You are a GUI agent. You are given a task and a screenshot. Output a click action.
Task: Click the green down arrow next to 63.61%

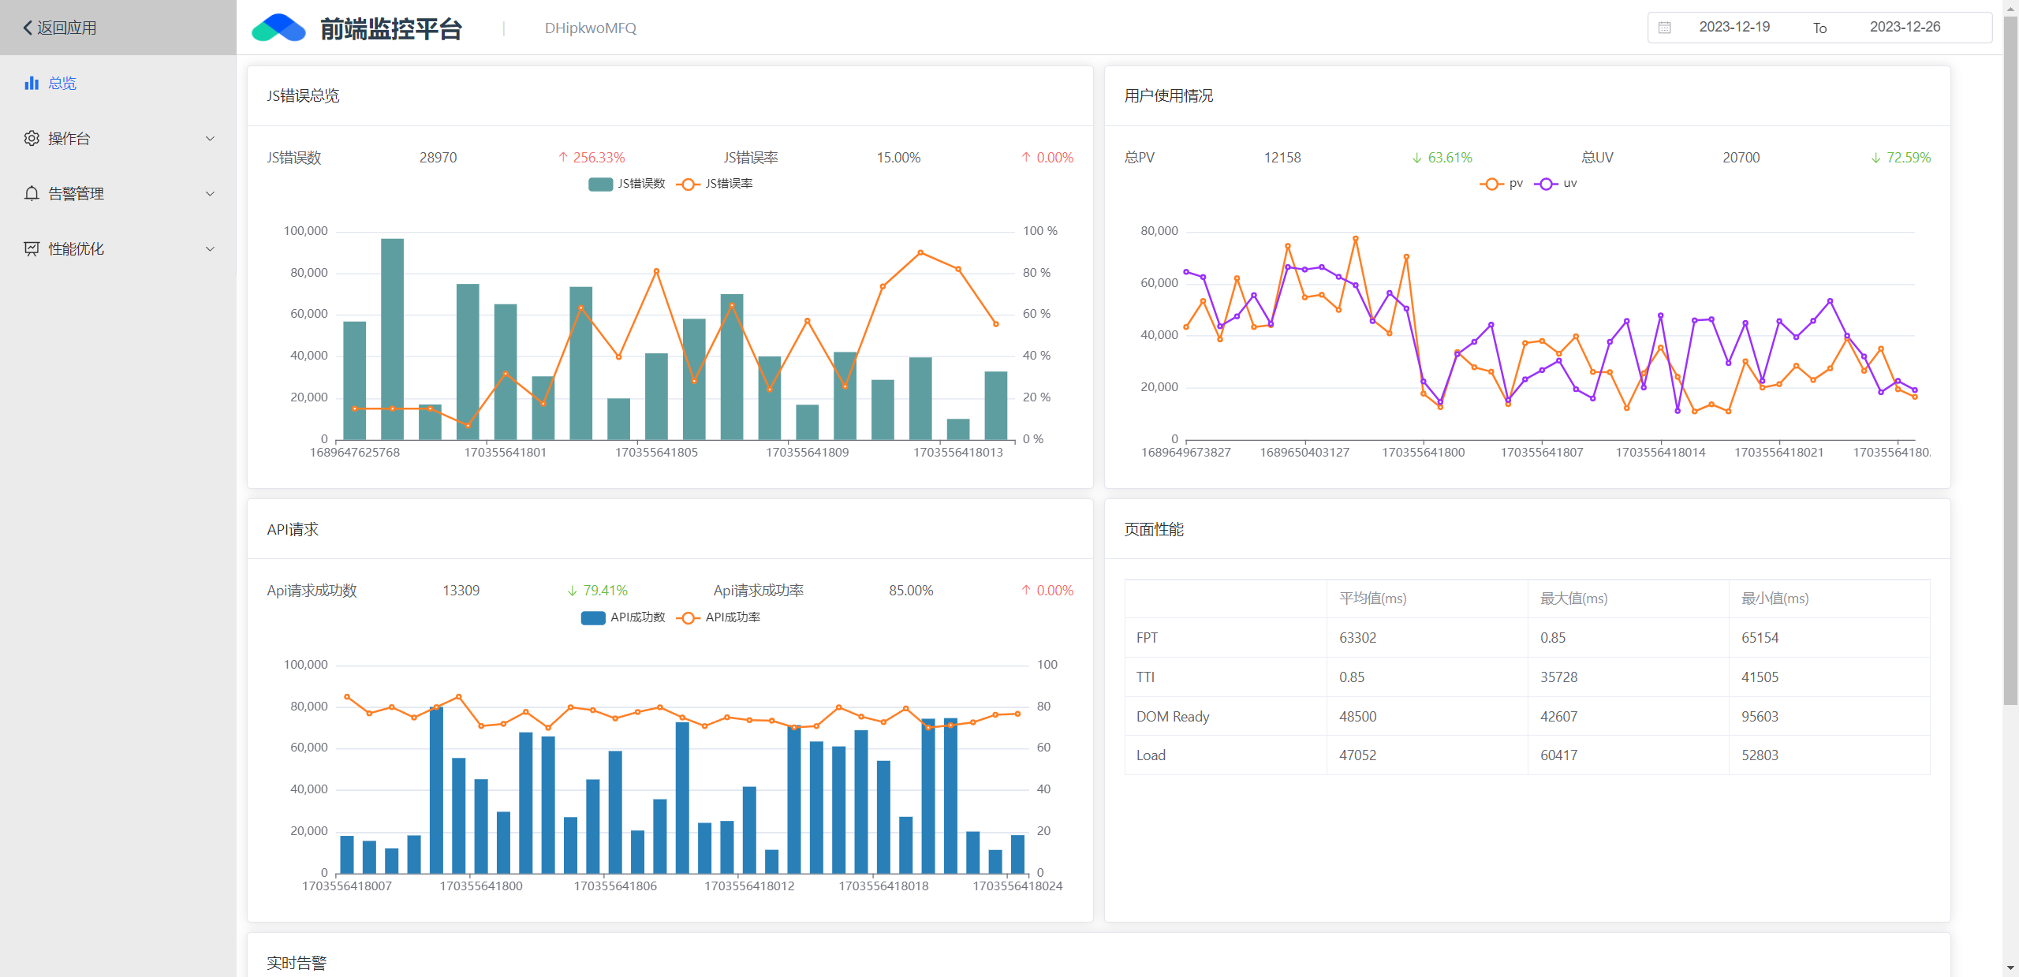click(1417, 157)
